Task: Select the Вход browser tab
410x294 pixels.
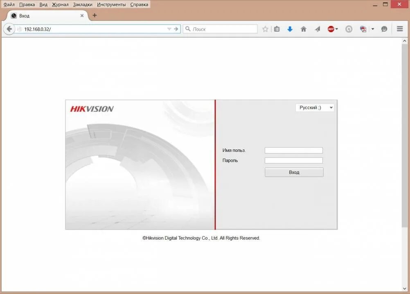Action: click(47, 16)
